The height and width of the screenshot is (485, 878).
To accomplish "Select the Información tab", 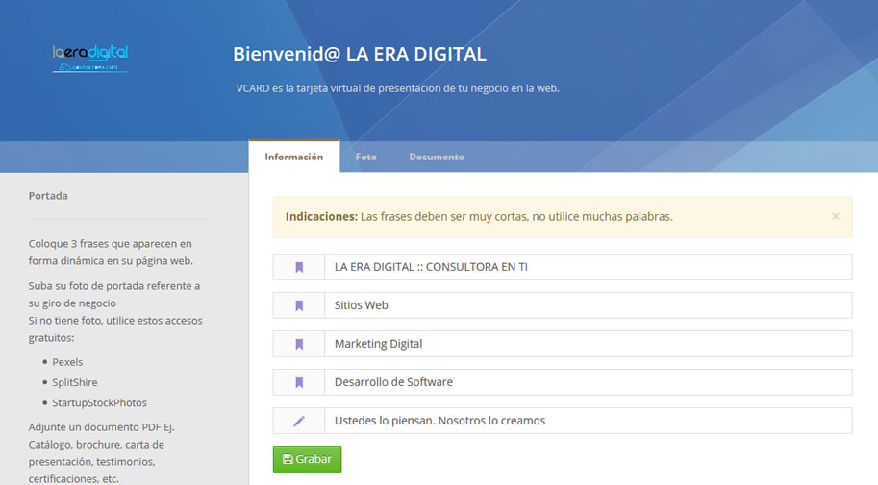I will click(x=293, y=157).
